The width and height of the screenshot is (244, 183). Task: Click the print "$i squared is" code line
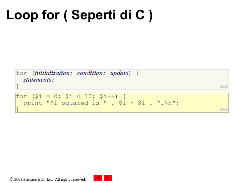[x=101, y=103]
